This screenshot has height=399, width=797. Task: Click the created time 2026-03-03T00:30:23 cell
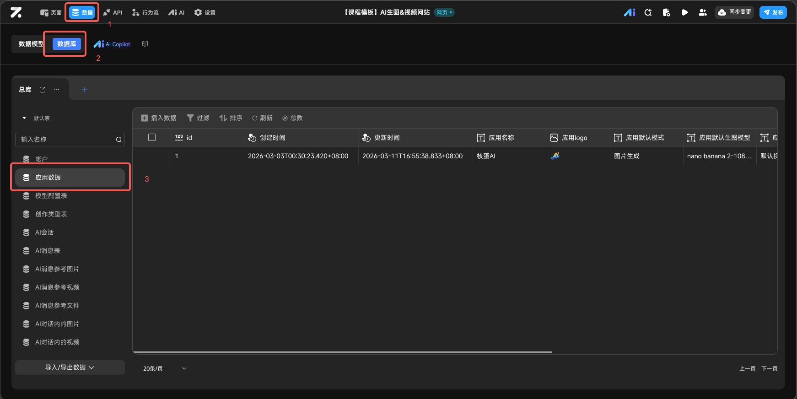tap(301, 156)
